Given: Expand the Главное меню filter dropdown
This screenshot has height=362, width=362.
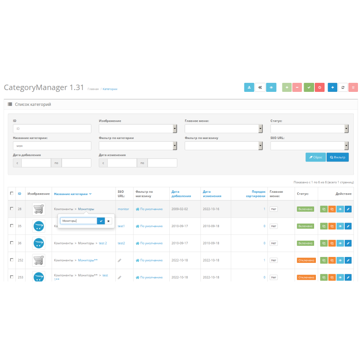Looking at the screenshot, I should pos(224,129).
